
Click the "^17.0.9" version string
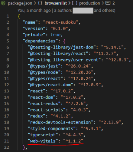coord(90,85)
